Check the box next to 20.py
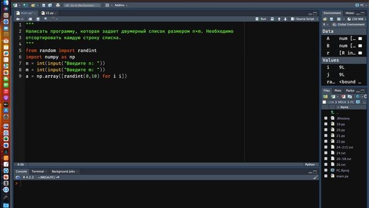Screen dimensions: 369x208 tap(326, 129)
